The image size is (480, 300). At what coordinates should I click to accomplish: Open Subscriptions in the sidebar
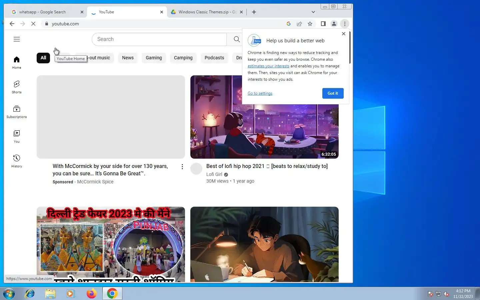17,112
